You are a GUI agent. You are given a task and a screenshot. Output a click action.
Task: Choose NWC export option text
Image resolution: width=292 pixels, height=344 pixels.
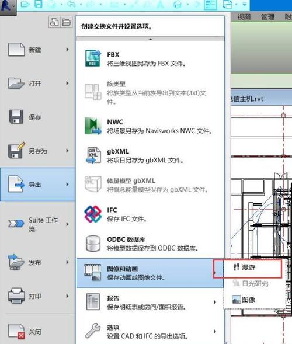[x=159, y=126]
